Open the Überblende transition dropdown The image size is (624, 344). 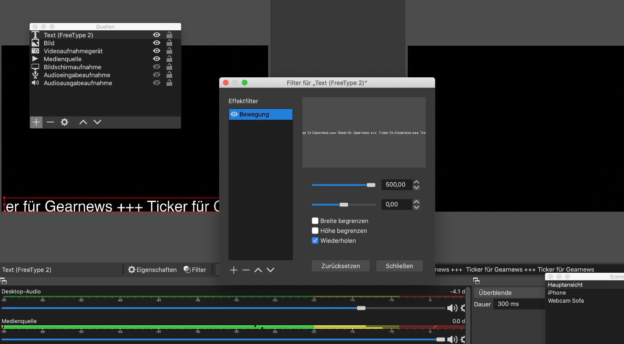click(x=509, y=293)
